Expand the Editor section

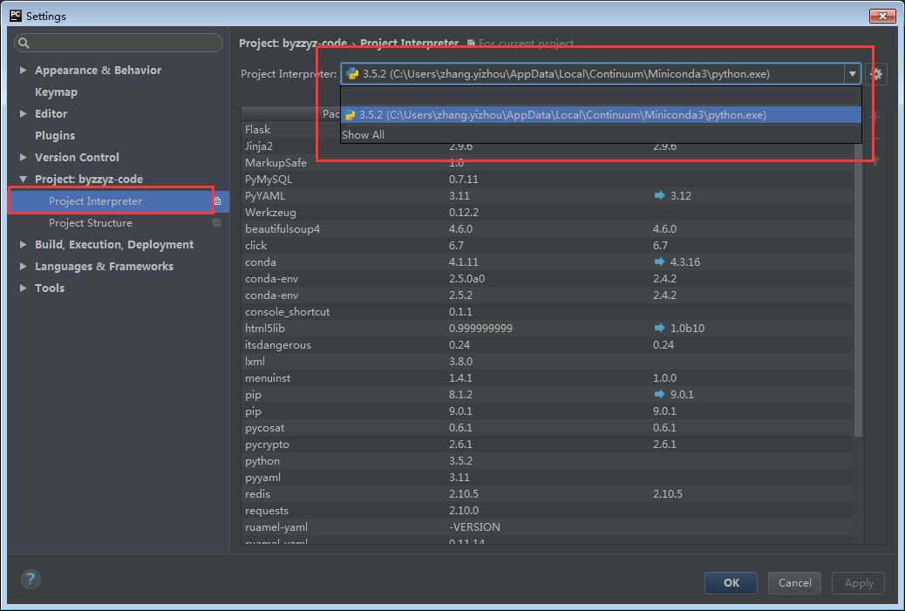tap(23, 113)
